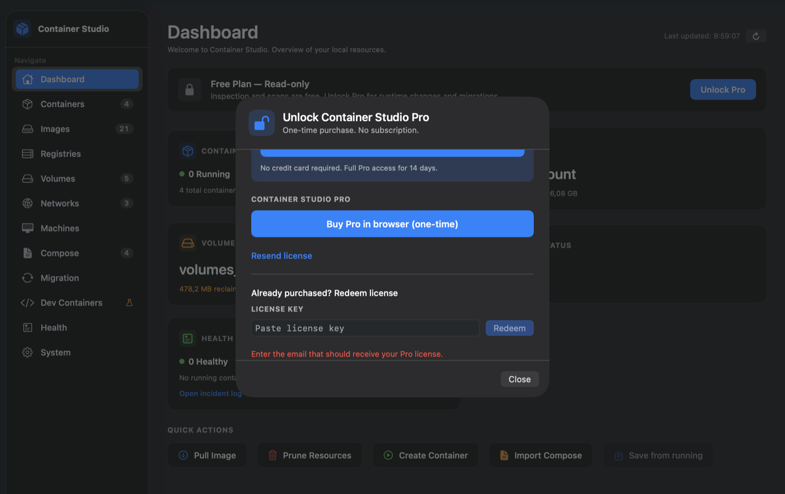Focus the Paste license key field
785x494 pixels.
pyautogui.click(x=365, y=328)
